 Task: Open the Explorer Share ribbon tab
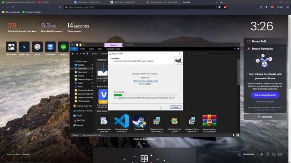pos(91,49)
